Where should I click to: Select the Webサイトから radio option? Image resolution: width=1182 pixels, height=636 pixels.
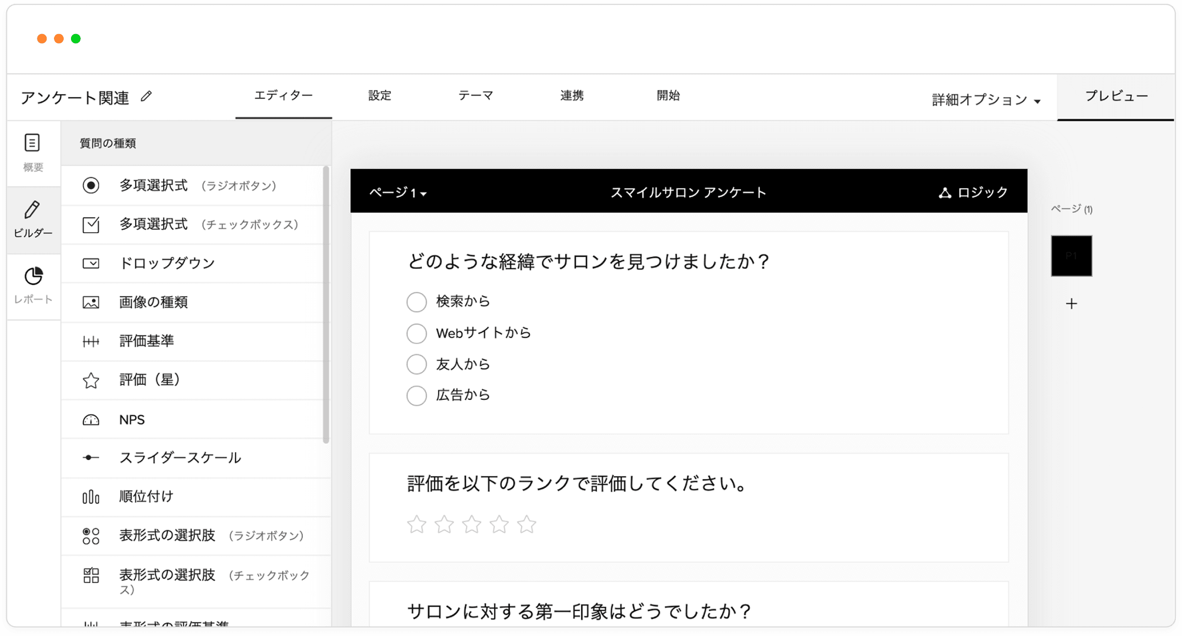pos(417,333)
